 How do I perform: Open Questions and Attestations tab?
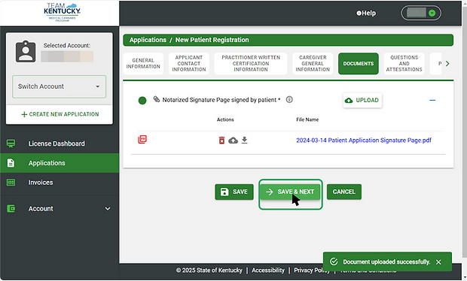coord(404,64)
